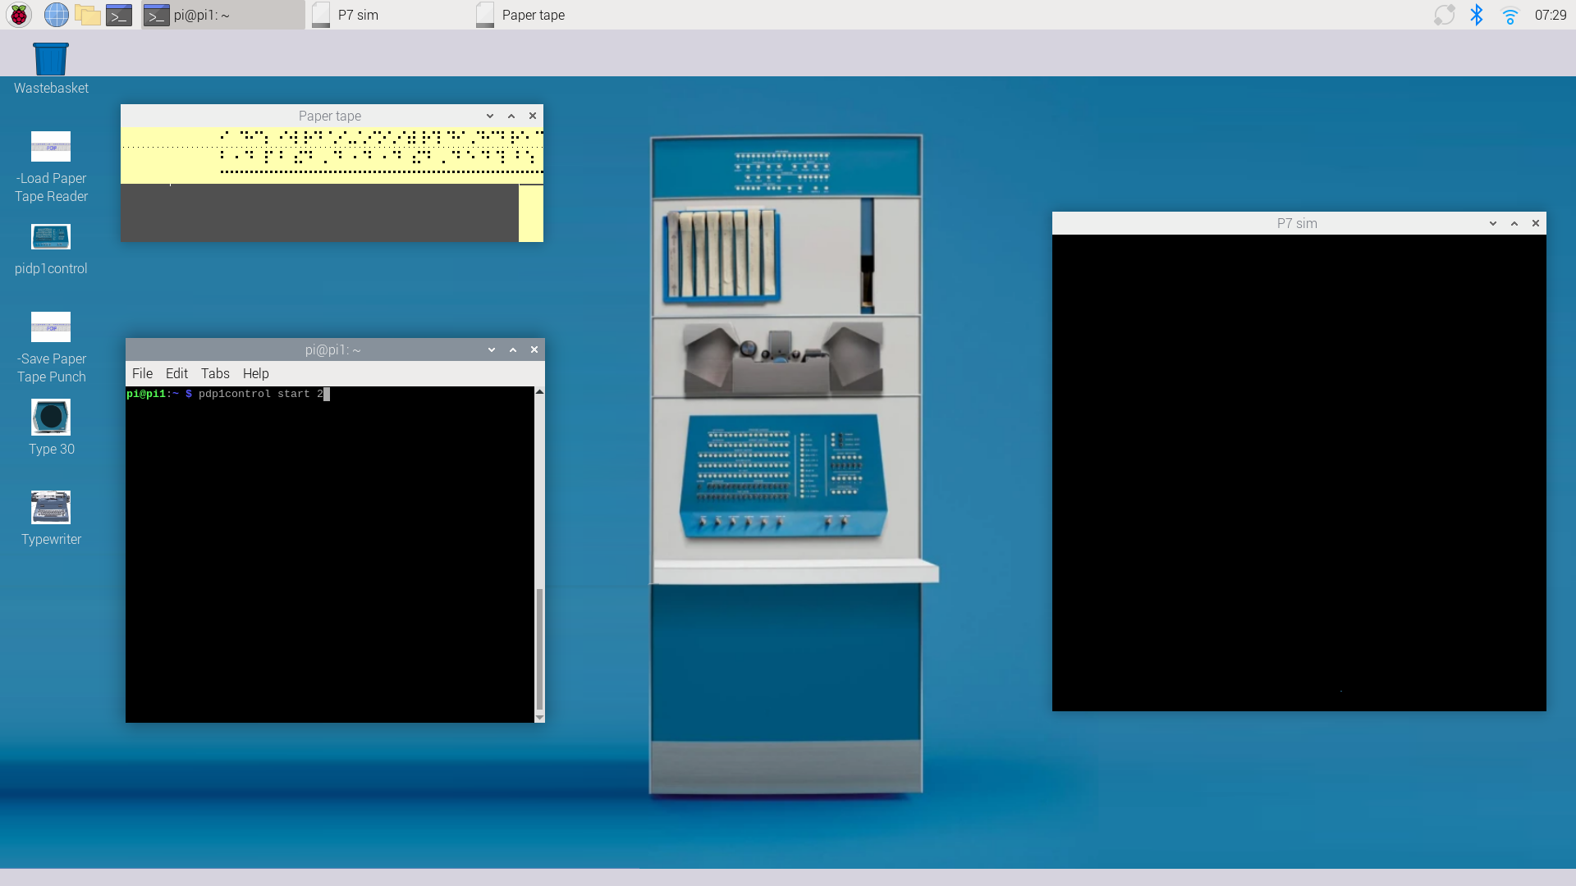Launch terminal from the taskbar launcher icon

click(x=119, y=15)
